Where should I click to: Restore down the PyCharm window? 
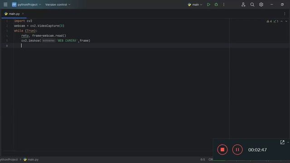[x=282, y=5]
